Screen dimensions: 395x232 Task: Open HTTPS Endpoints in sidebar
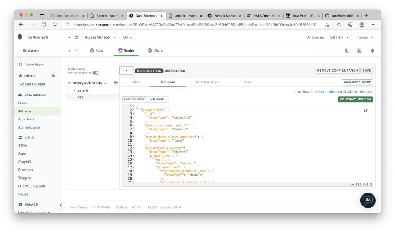(32, 186)
